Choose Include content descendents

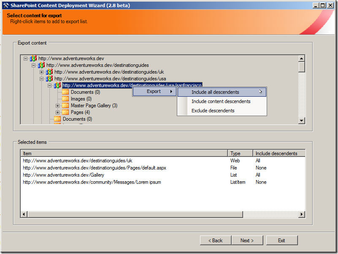coord(222,101)
